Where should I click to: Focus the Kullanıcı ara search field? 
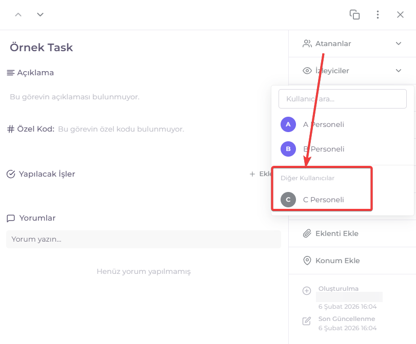click(x=342, y=99)
